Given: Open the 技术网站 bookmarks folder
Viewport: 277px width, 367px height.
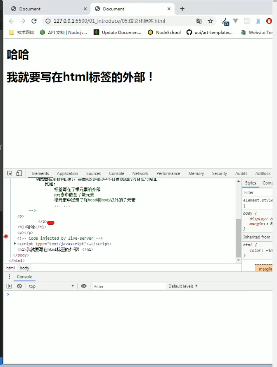Looking at the screenshot, I should (22, 32).
